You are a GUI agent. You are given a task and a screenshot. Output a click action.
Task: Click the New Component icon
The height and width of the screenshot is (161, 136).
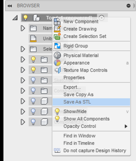pyautogui.click(x=57, y=22)
